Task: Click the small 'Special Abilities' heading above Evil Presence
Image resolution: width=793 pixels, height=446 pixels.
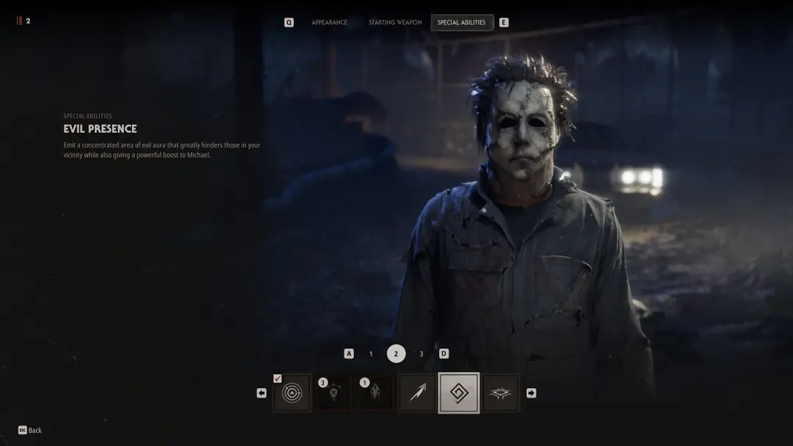Action: [87, 116]
